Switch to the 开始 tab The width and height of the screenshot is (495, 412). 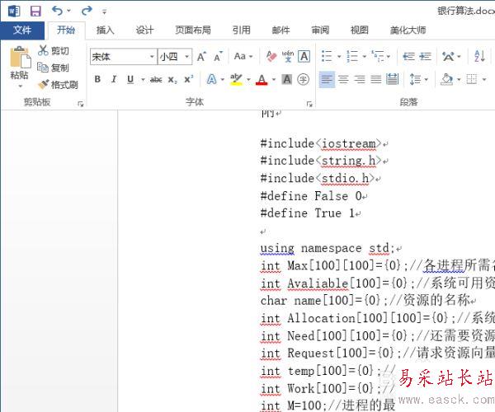point(66,30)
